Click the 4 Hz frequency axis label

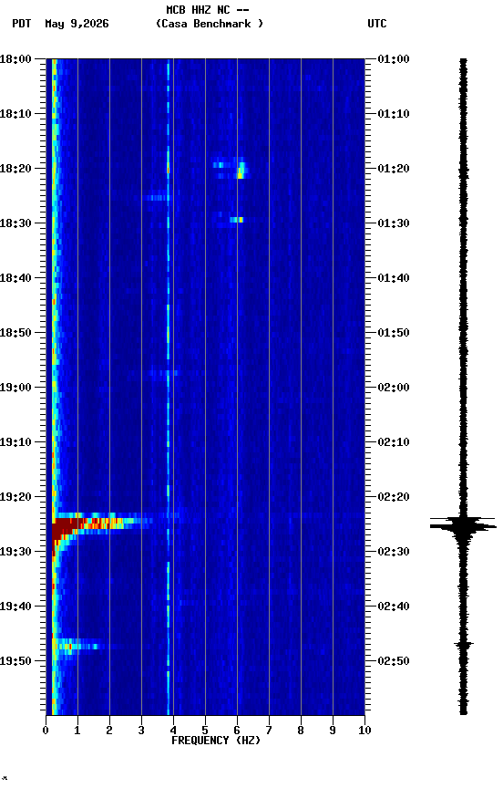pos(173,731)
